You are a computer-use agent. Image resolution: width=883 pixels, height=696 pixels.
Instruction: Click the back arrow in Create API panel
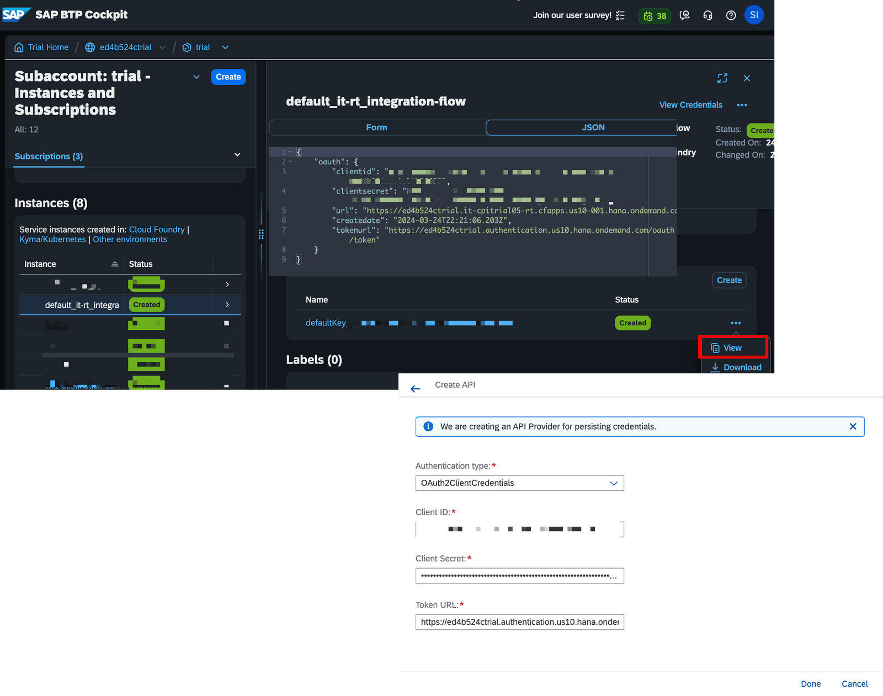click(415, 388)
